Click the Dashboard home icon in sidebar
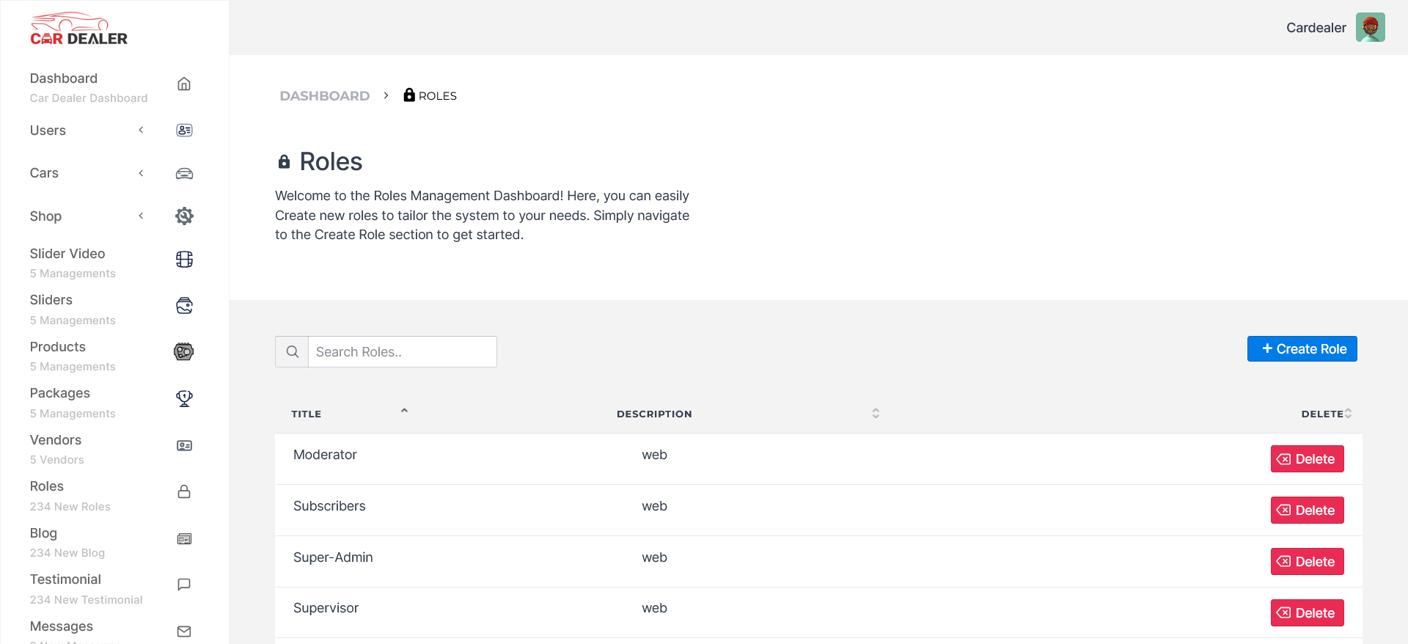Image resolution: width=1408 pixels, height=644 pixels. pos(184,84)
